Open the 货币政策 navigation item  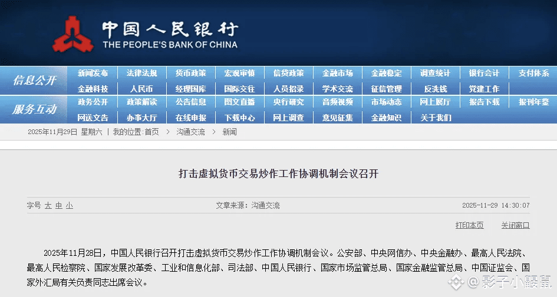[190, 74]
